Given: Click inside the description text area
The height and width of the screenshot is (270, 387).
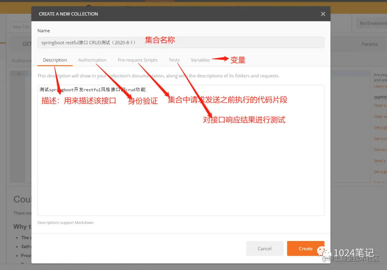Looking at the screenshot, I should tap(181, 150).
